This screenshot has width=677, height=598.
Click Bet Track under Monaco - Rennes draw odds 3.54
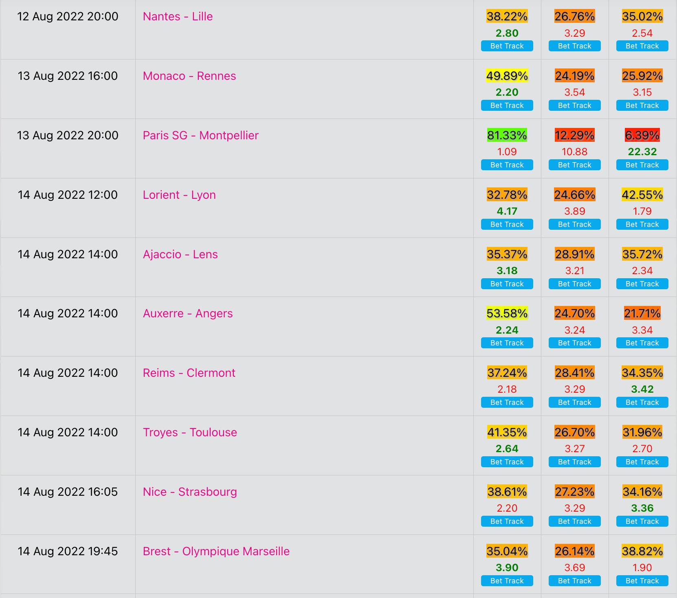pos(575,106)
